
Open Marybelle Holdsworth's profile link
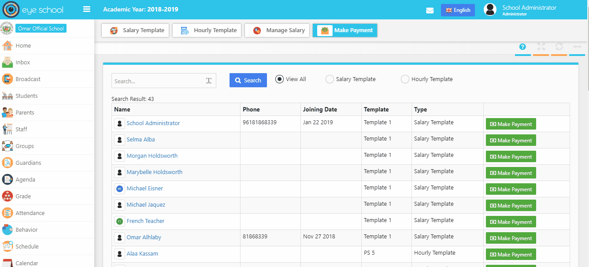coord(154,172)
